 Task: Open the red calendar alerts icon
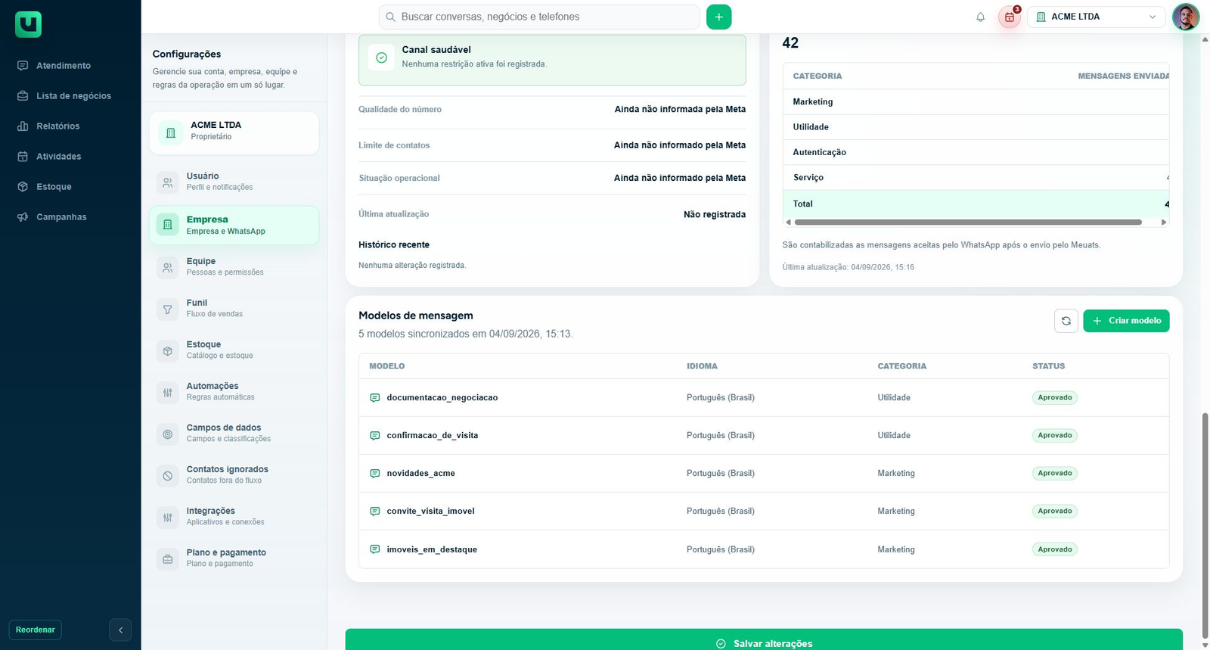click(x=1010, y=17)
